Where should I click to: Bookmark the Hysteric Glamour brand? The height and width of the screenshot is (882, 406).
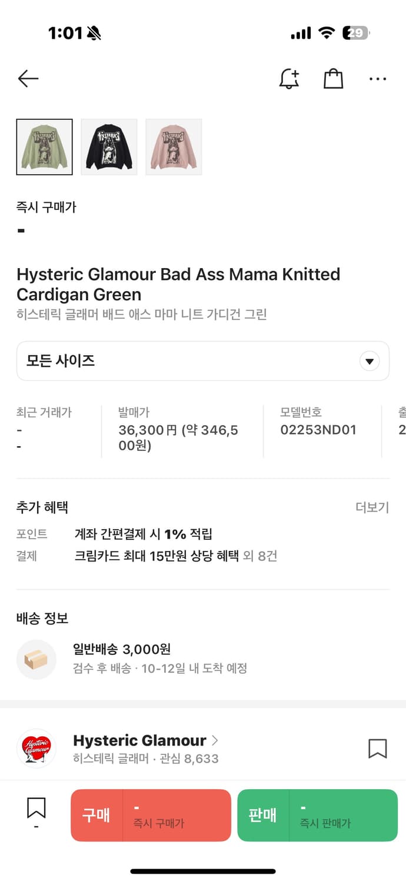377,749
